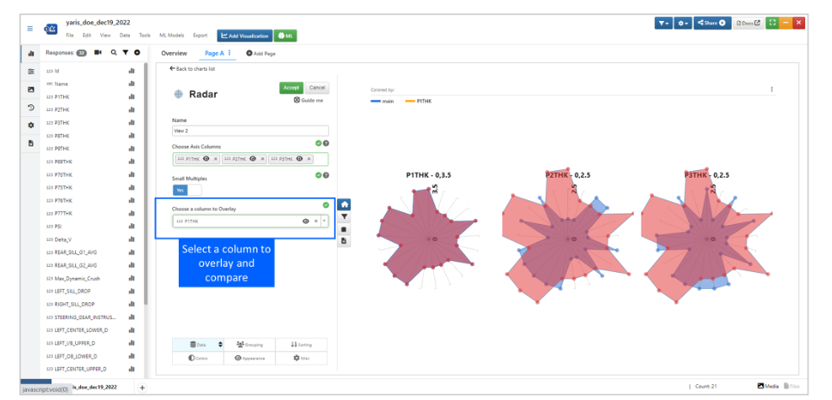The image size is (832, 400).
Task: Open the bar chart icon next to P1THK
Action: point(132,97)
